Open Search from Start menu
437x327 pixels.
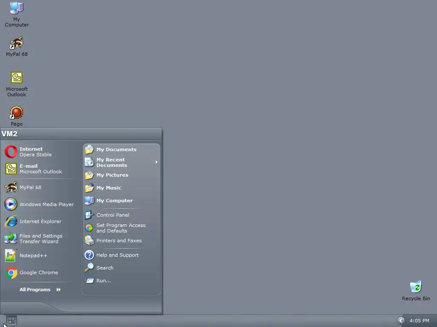pyautogui.click(x=122, y=268)
